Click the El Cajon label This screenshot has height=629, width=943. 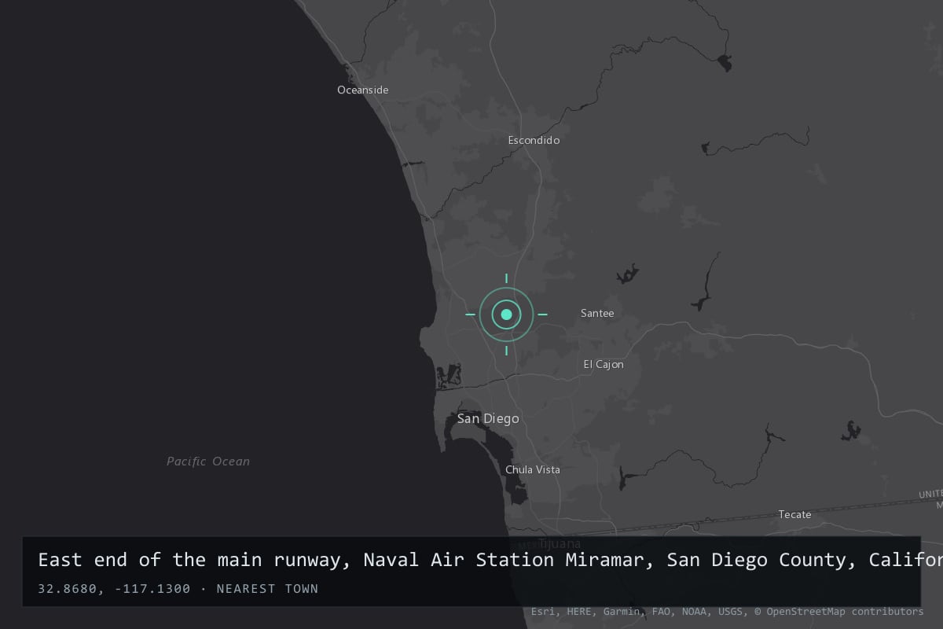click(x=604, y=364)
